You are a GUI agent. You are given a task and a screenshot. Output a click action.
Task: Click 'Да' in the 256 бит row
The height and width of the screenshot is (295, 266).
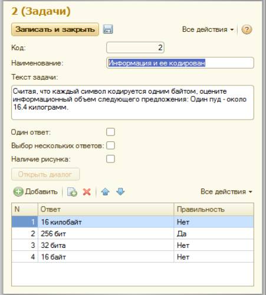(x=182, y=234)
